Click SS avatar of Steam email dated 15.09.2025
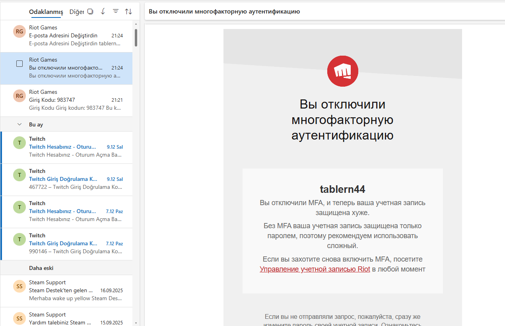The height and width of the screenshot is (326, 505). [19, 318]
